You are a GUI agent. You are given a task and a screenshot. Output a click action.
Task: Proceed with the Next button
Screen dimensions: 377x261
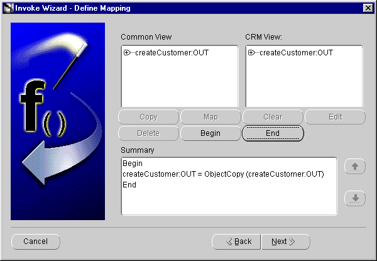(x=286, y=242)
